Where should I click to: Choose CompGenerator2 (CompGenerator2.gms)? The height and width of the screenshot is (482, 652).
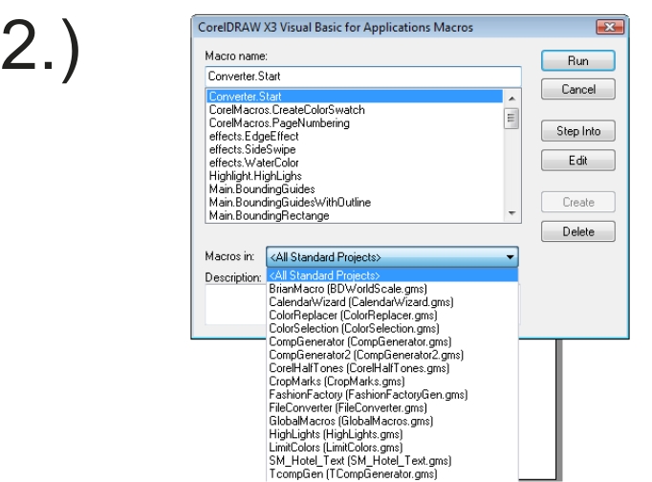pyautogui.click(x=392, y=355)
